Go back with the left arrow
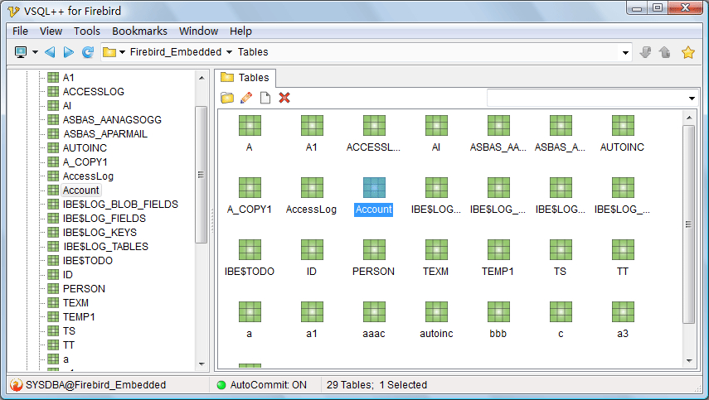The image size is (709, 400). [x=50, y=52]
